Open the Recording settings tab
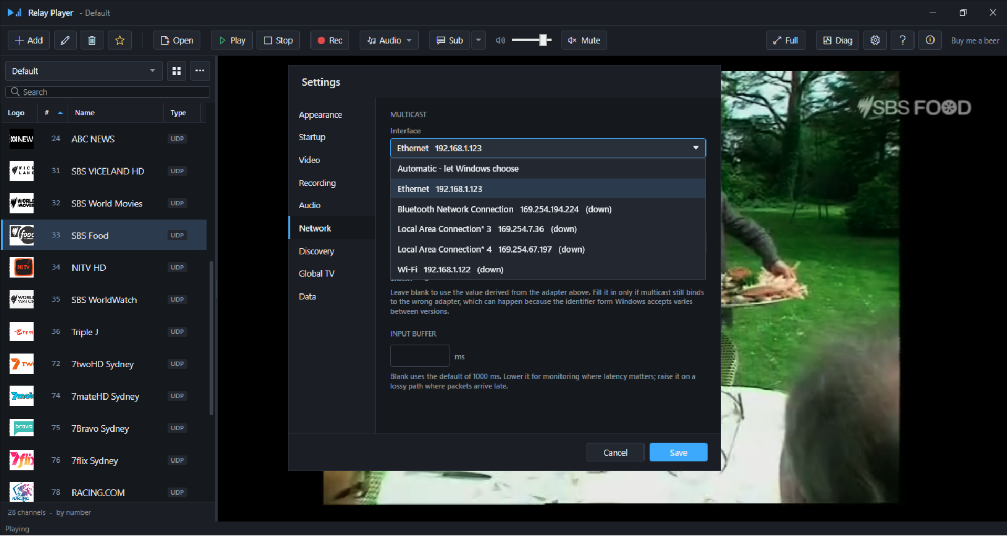1007x536 pixels. (332, 183)
